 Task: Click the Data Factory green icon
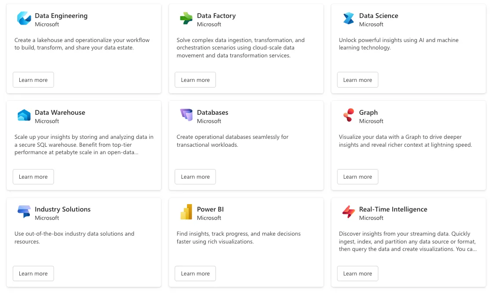pyautogui.click(x=186, y=18)
